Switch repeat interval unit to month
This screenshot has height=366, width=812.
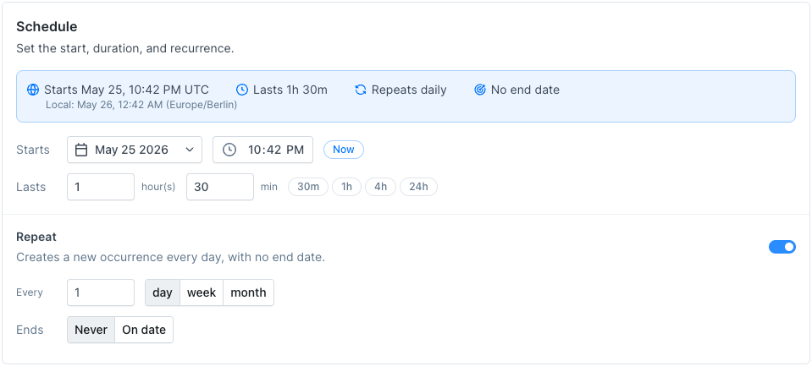(x=248, y=292)
